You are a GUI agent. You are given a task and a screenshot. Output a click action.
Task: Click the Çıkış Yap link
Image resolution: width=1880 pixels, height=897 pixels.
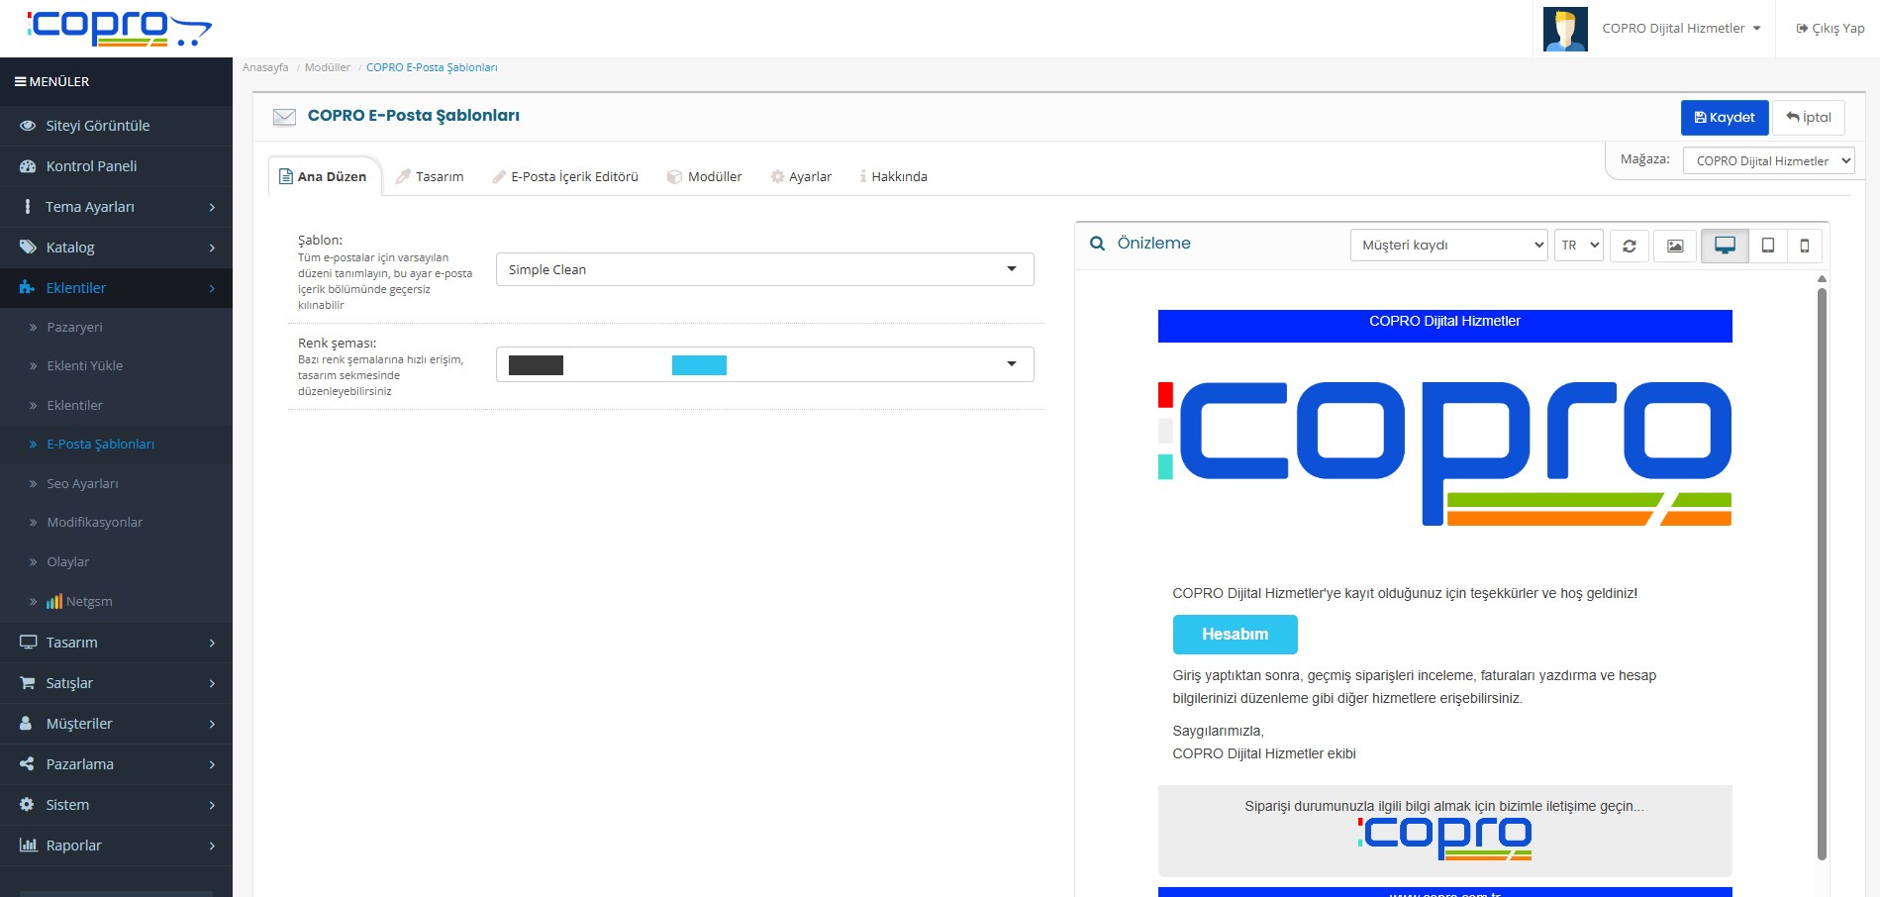click(x=1829, y=28)
